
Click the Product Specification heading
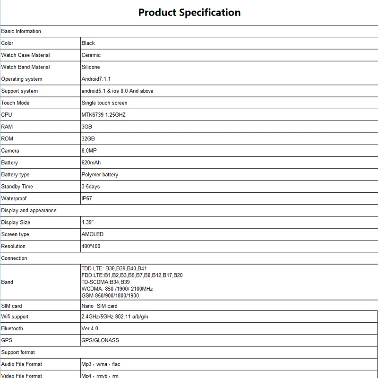[x=189, y=12]
